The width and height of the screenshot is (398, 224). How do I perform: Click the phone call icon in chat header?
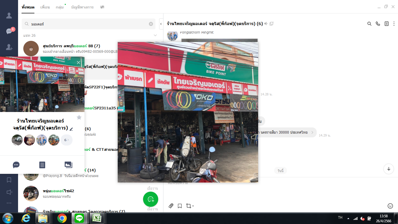pos(378,24)
